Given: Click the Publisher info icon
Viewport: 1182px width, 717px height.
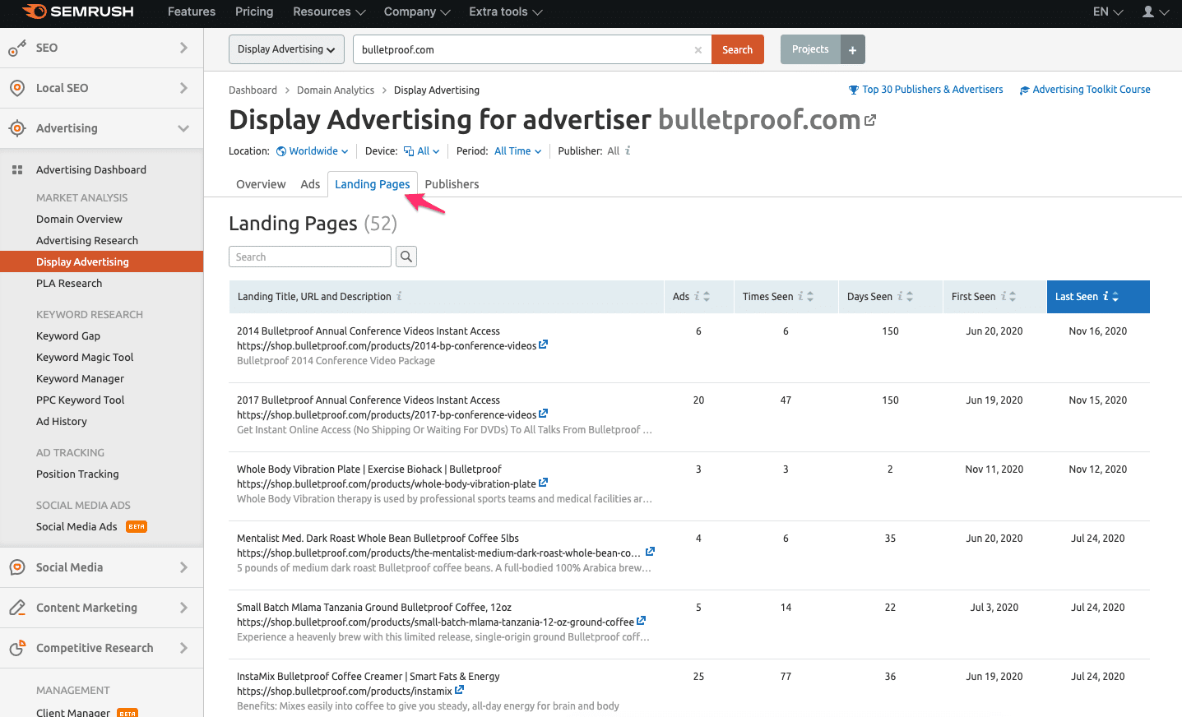Looking at the screenshot, I should 628,150.
